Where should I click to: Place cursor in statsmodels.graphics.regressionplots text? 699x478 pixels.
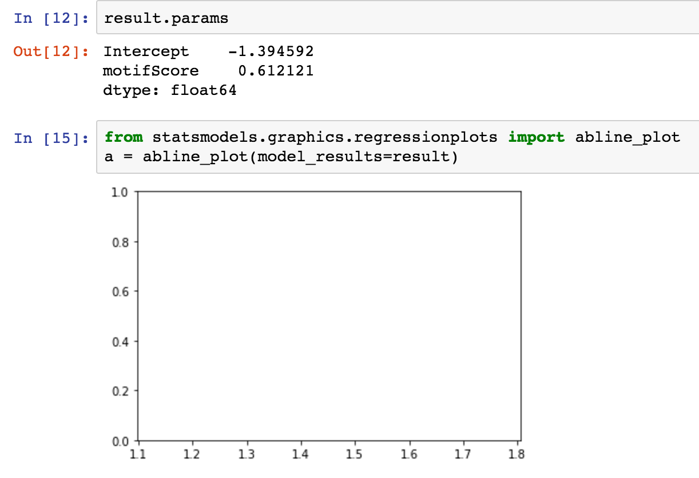click(x=325, y=138)
